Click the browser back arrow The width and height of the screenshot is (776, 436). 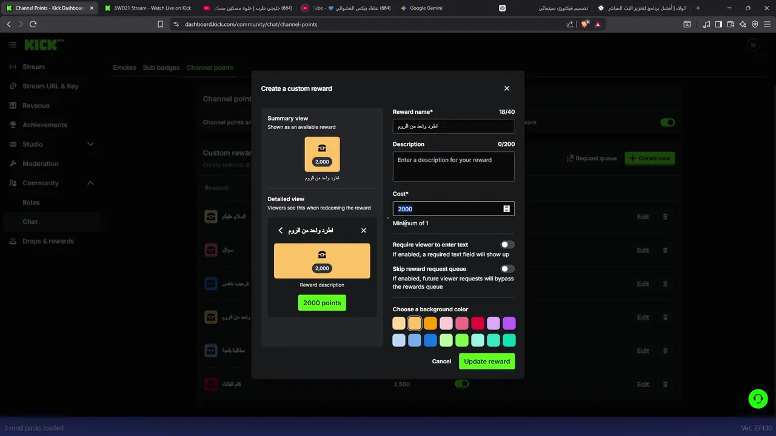click(x=9, y=24)
